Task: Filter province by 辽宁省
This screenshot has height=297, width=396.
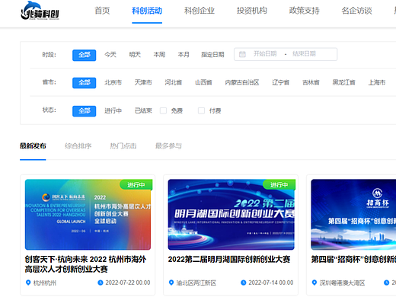Action: (281, 82)
